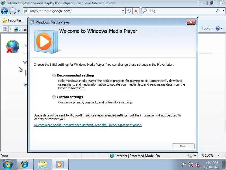Image resolution: width=226 pixels, height=170 pixels.
Task: Open the Action Center flag tray icon
Action: (184, 165)
